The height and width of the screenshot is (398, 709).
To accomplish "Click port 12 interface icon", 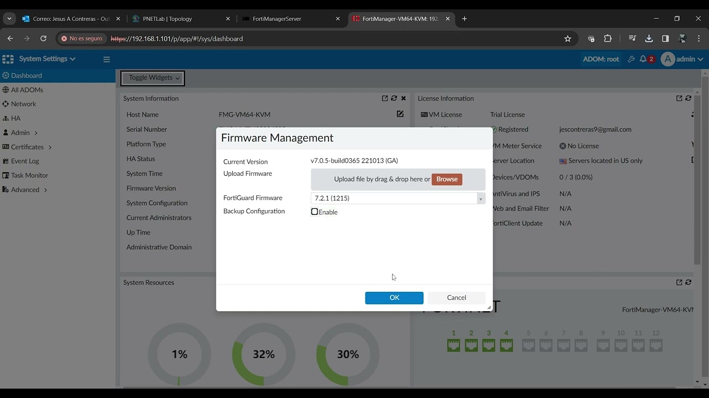I will click(x=656, y=345).
